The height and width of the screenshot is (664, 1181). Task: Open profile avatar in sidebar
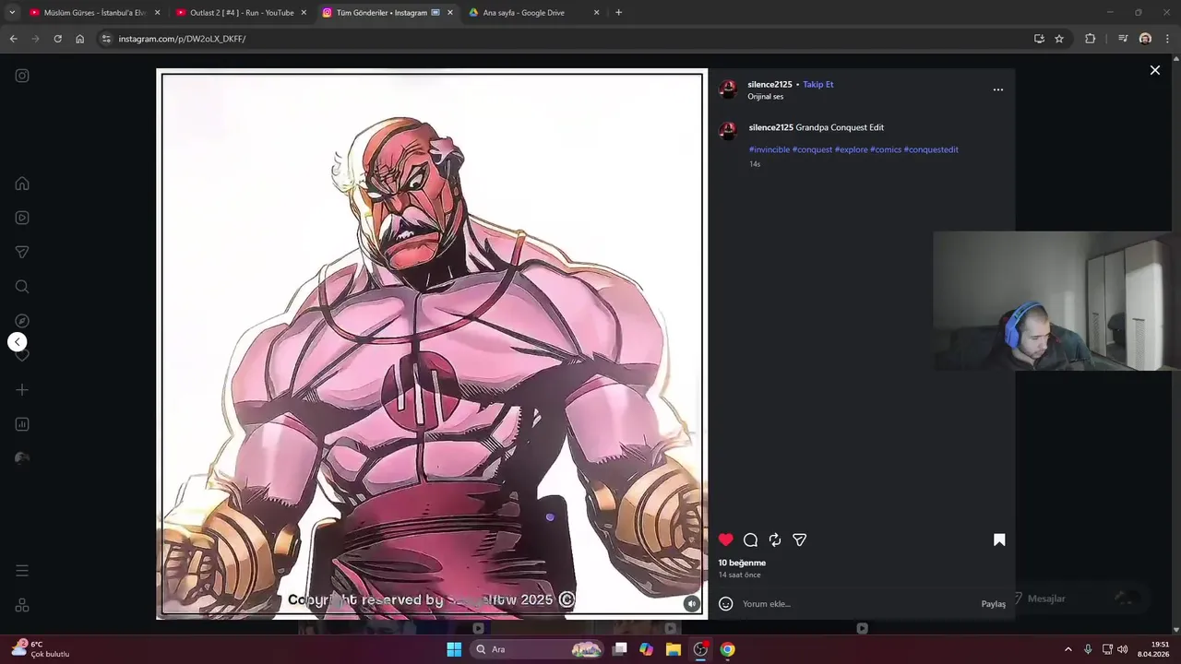(x=22, y=458)
